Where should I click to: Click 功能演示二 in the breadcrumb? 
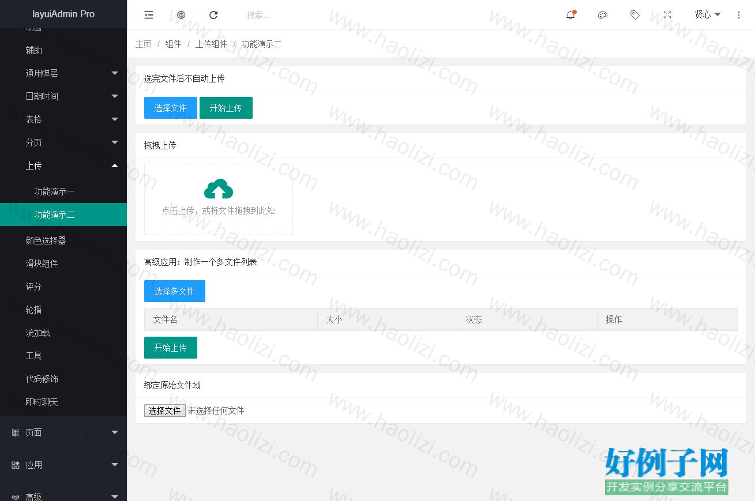click(x=262, y=44)
